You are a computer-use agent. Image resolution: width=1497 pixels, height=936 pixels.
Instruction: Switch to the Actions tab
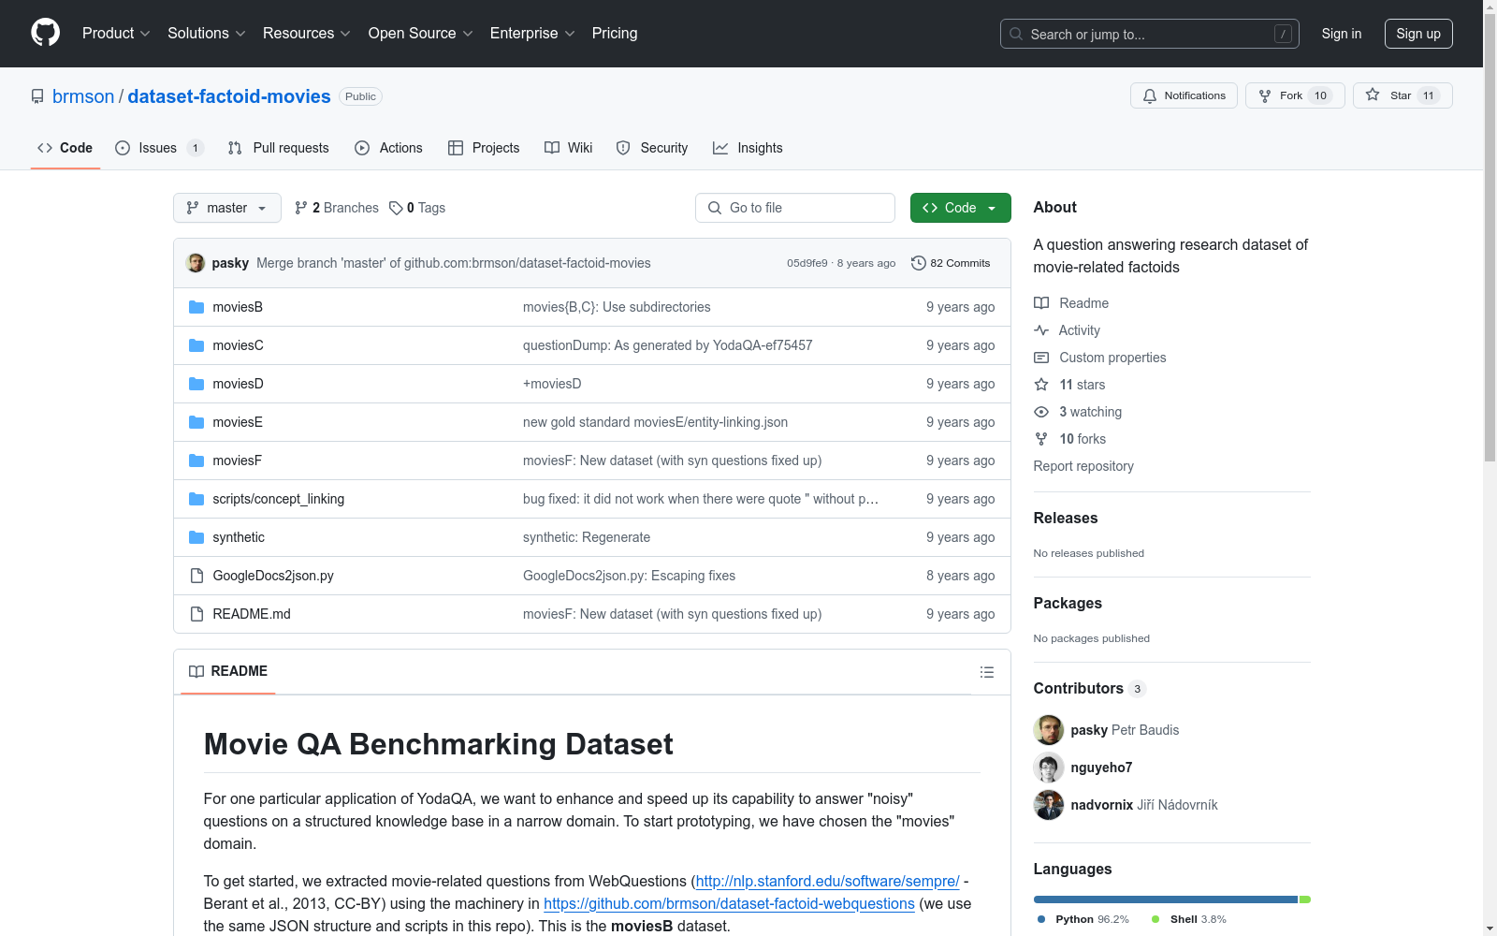coord(389,148)
